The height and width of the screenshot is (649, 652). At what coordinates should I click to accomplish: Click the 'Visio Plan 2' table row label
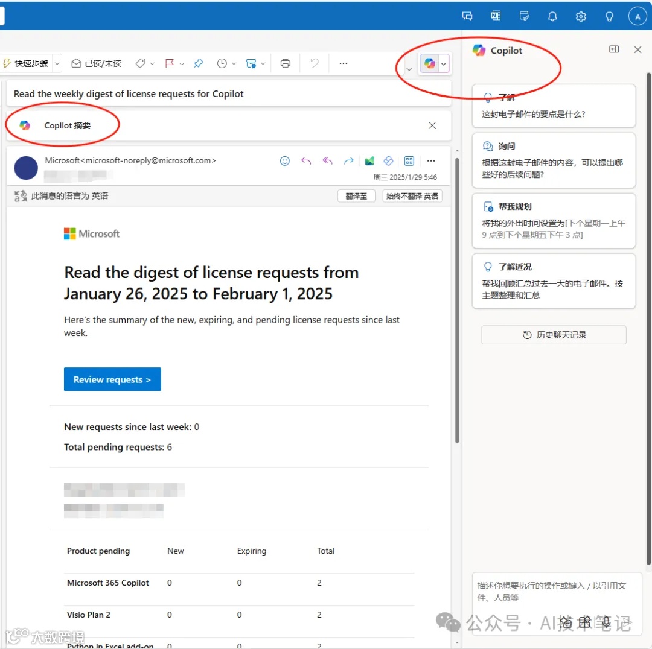tap(89, 615)
